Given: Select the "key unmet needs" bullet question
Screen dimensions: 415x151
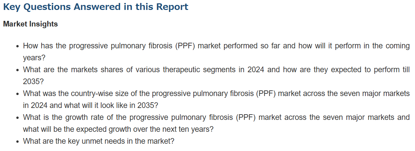Looking at the screenshot, I should pos(99,141).
